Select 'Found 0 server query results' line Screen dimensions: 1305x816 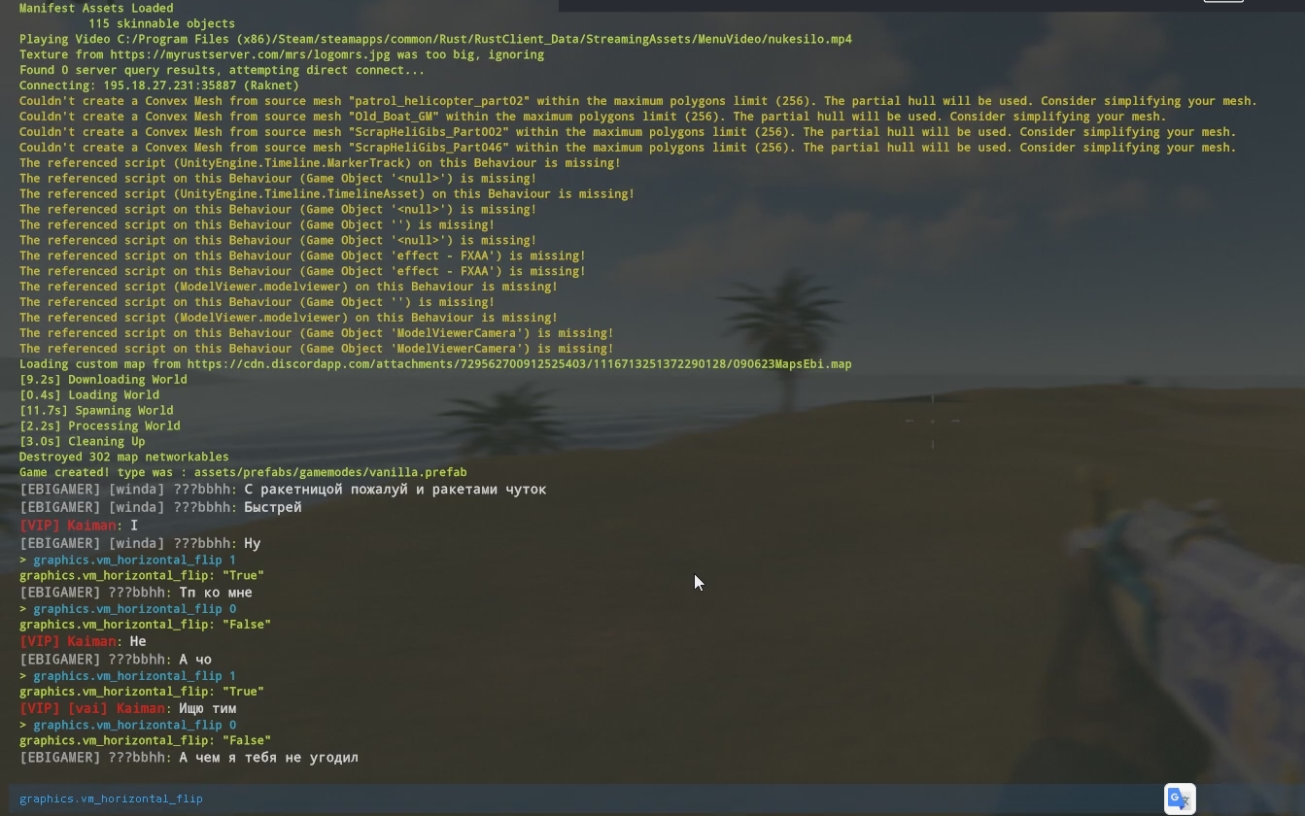click(x=222, y=70)
